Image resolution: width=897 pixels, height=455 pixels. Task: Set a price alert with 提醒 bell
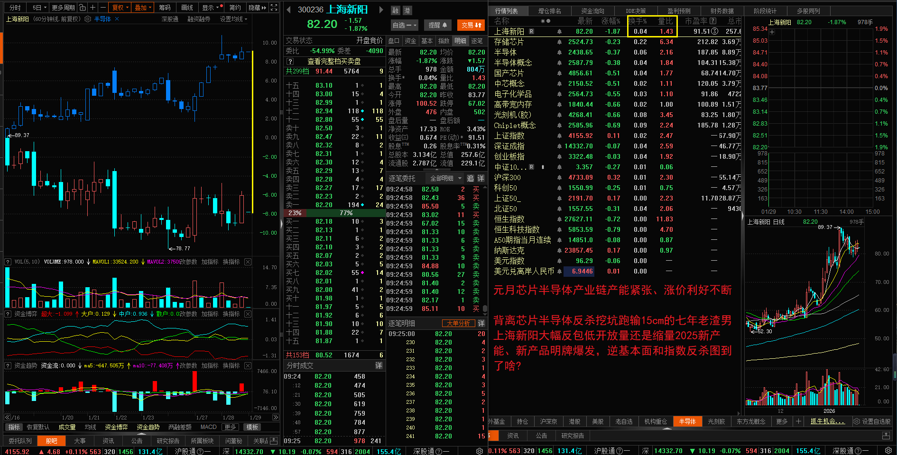438,25
